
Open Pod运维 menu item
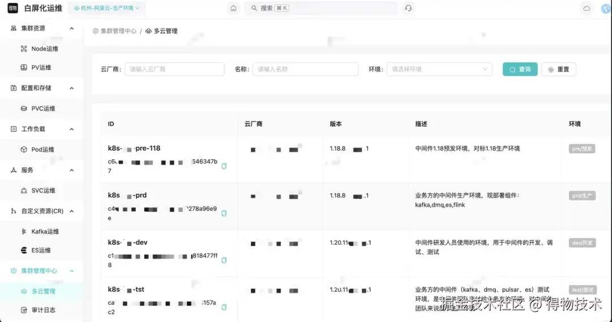(x=41, y=150)
